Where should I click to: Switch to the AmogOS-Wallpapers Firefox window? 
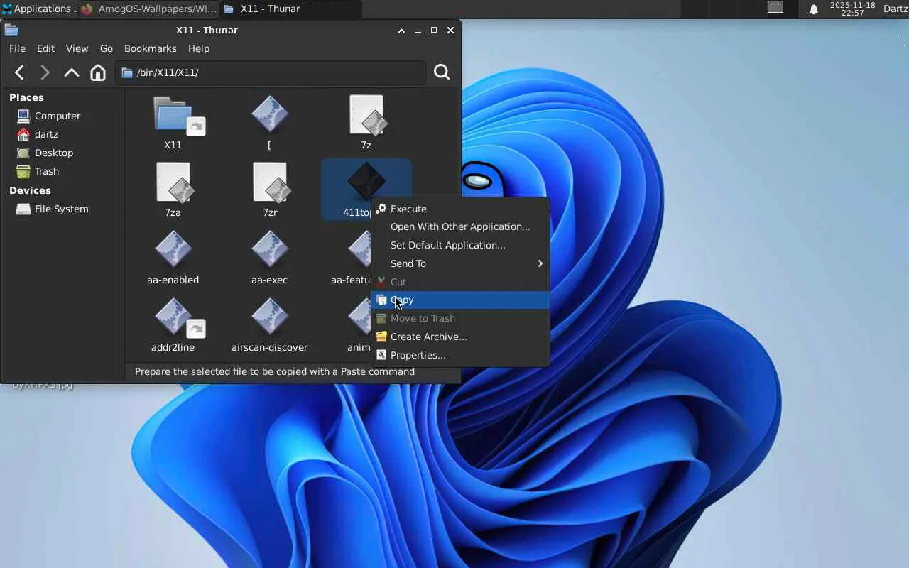click(x=148, y=9)
